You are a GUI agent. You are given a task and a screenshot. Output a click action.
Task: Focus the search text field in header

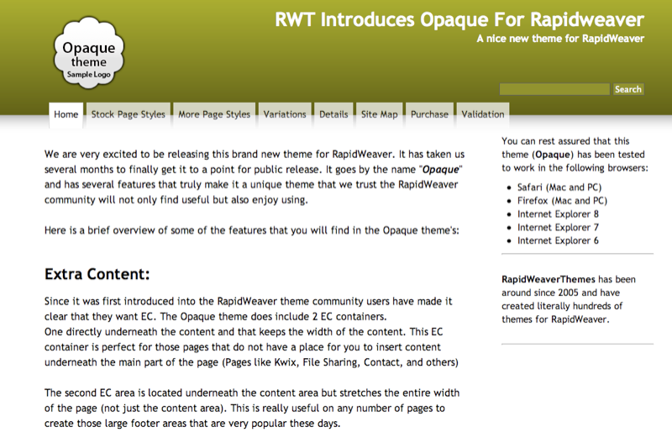click(554, 89)
